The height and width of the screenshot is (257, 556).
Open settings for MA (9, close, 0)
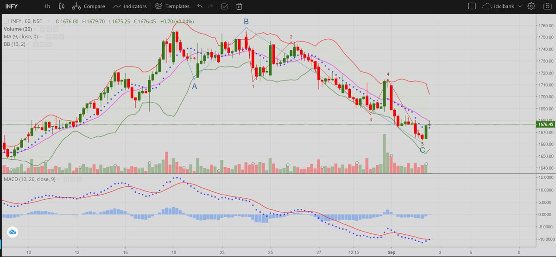pyautogui.click(x=55, y=37)
